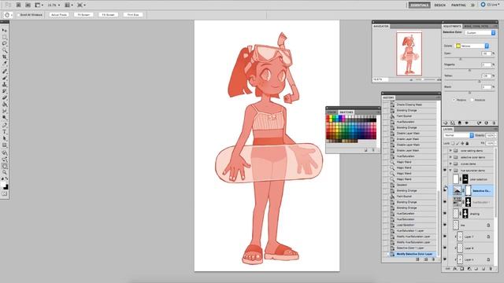Switch to Essentials workspace
Image resolution: width=504 pixels, height=283 pixels.
[x=419, y=6]
